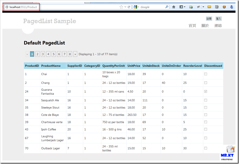Open the Google search engine selector dropdown
This screenshot has height=164, width=239.
tap(136, 7)
